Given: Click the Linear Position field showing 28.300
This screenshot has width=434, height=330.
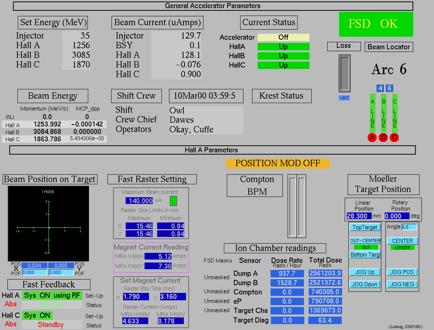Looking at the screenshot, I should 359,216.
